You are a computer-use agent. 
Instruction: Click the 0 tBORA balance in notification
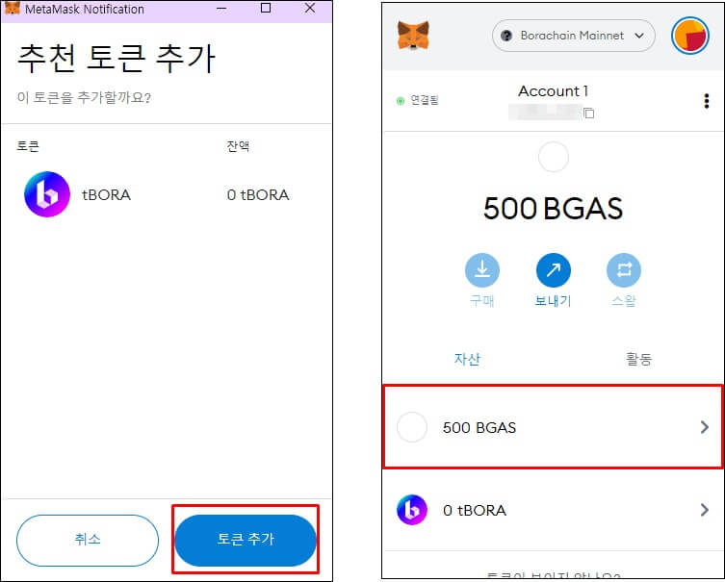point(258,195)
